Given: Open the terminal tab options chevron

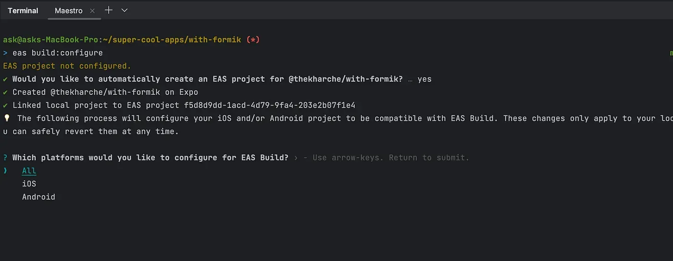Looking at the screenshot, I should [125, 10].
